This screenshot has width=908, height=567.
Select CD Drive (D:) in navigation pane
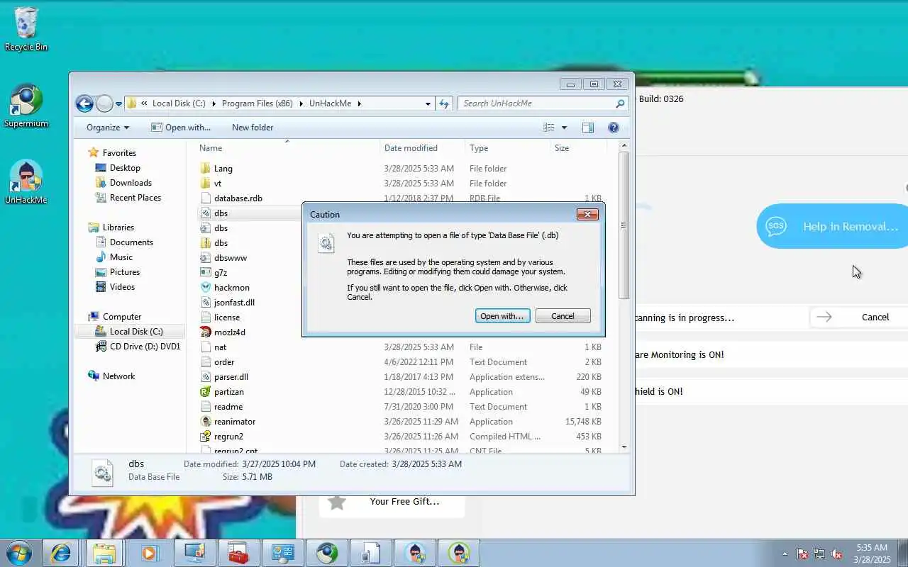(145, 347)
